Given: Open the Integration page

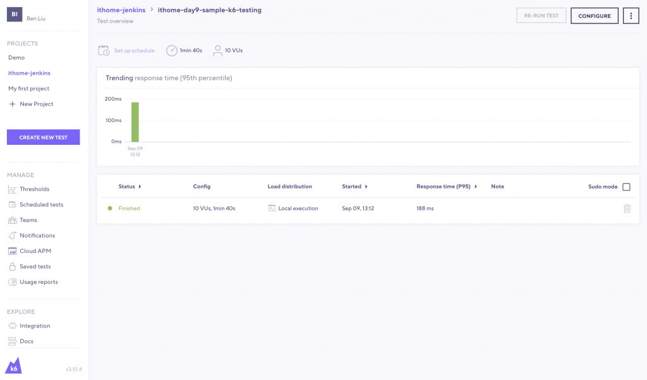Looking at the screenshot, I should point(35,326).
